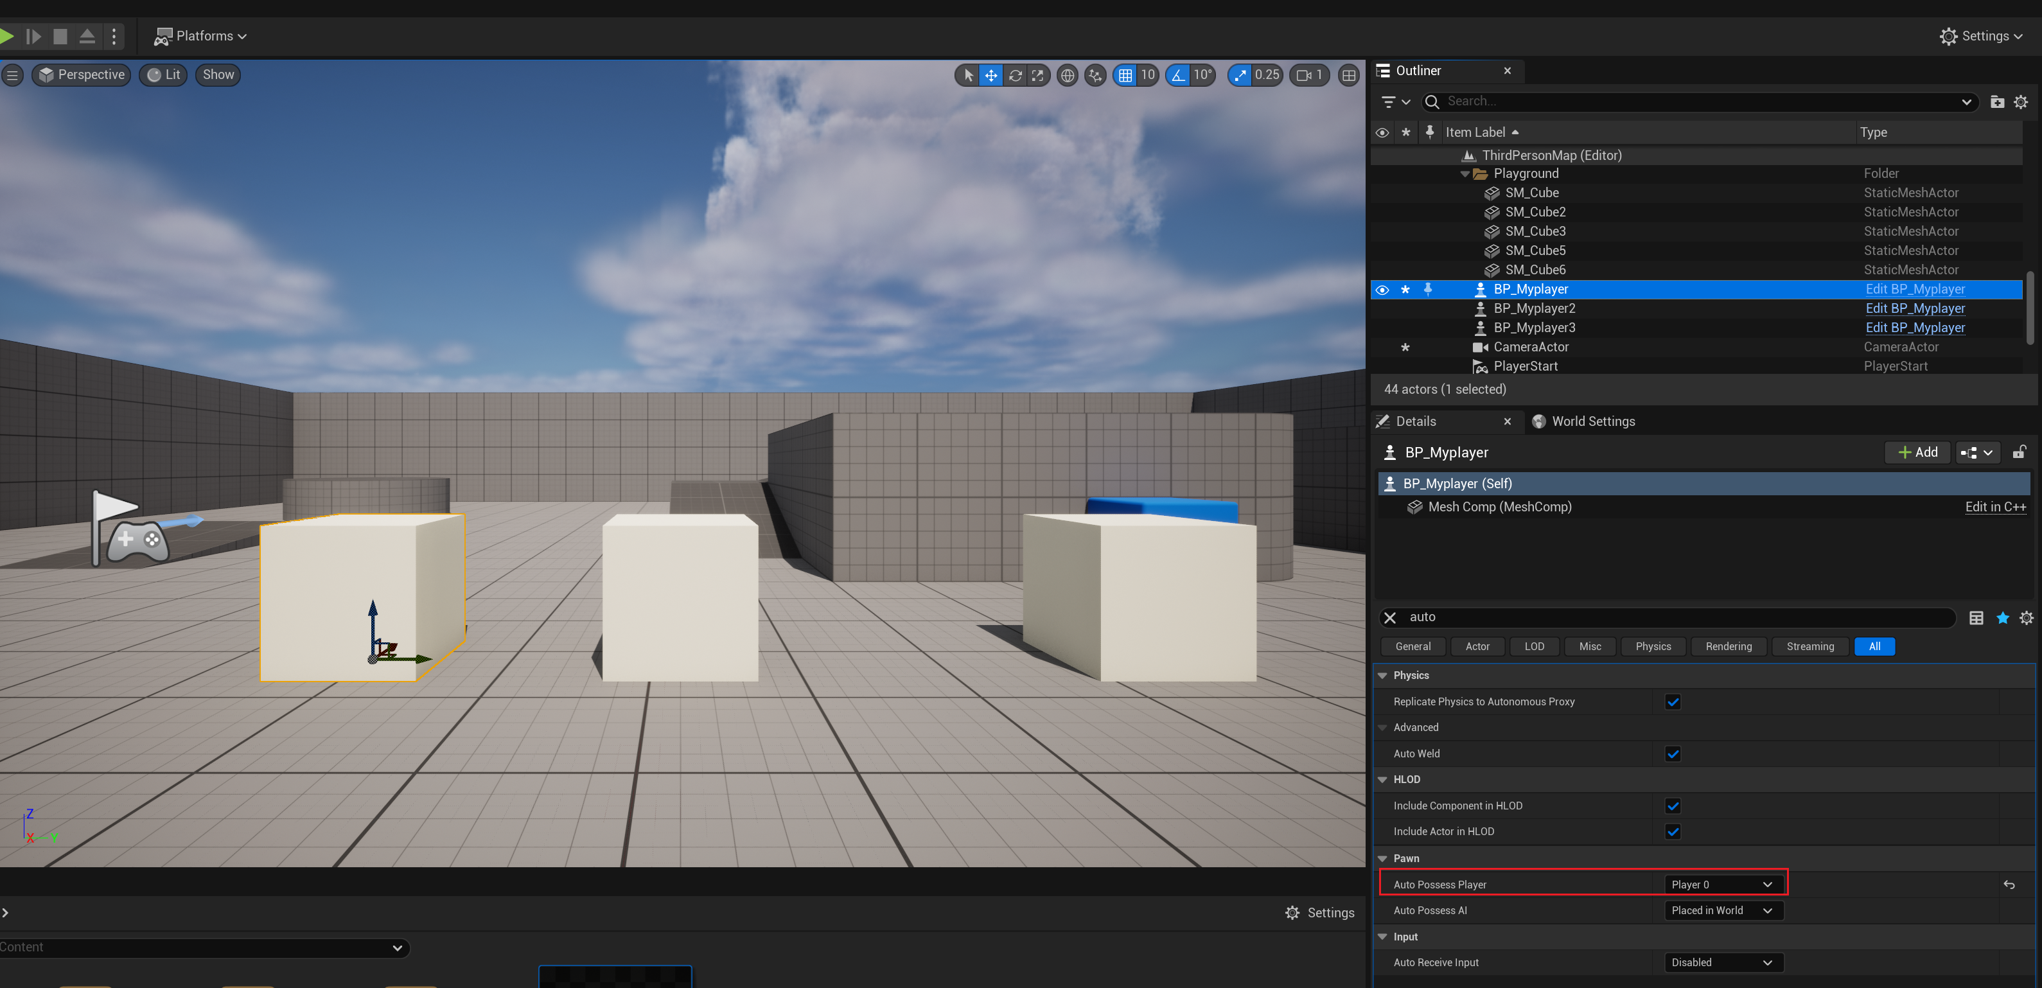Select the rotate tool icon
The image size is (2042, 988).
(1015, 75)
